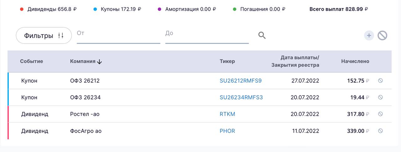Click the green Погашения legend dot
The width and height of the screenshot is (401, 152).
click(x=235, y=9)
